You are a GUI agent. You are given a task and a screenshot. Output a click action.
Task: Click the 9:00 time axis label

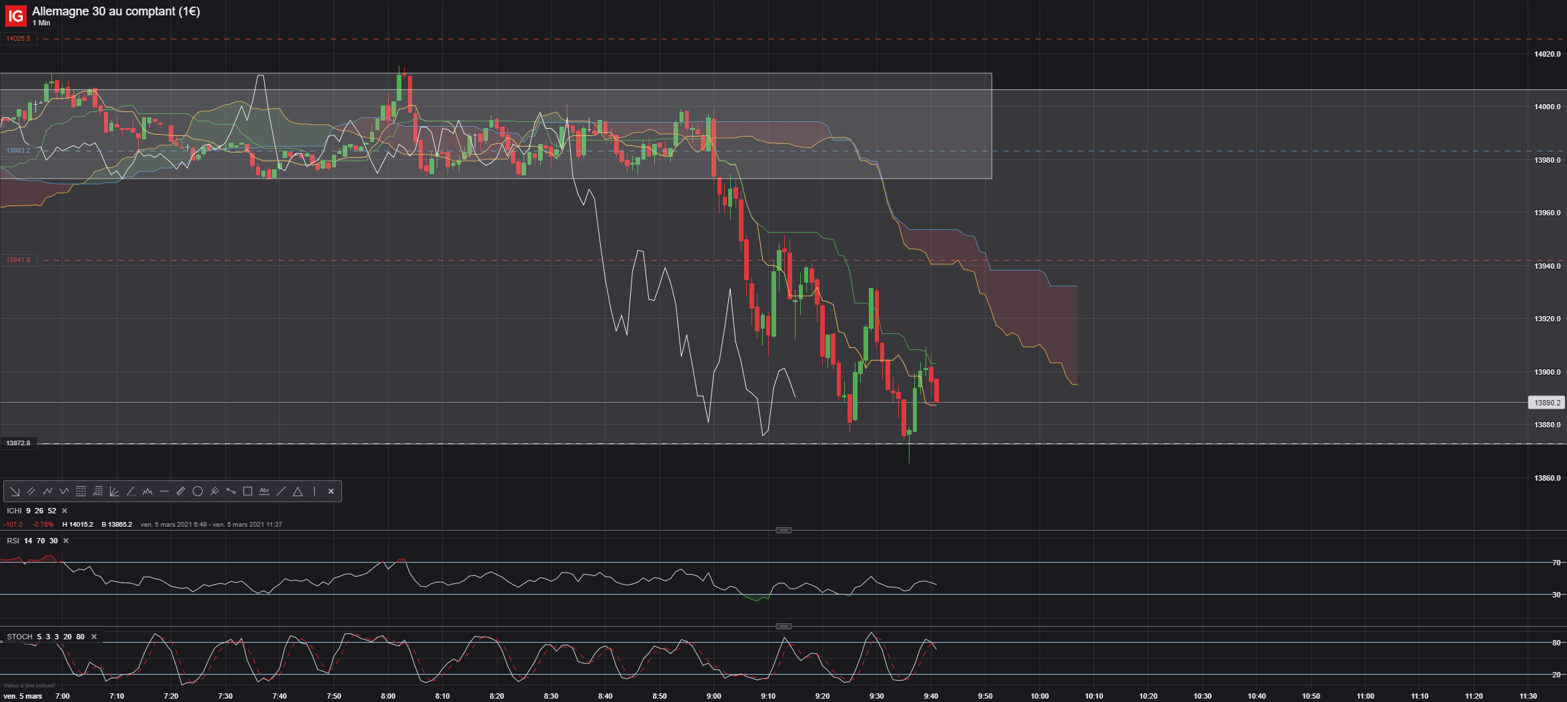click(714, 696)
